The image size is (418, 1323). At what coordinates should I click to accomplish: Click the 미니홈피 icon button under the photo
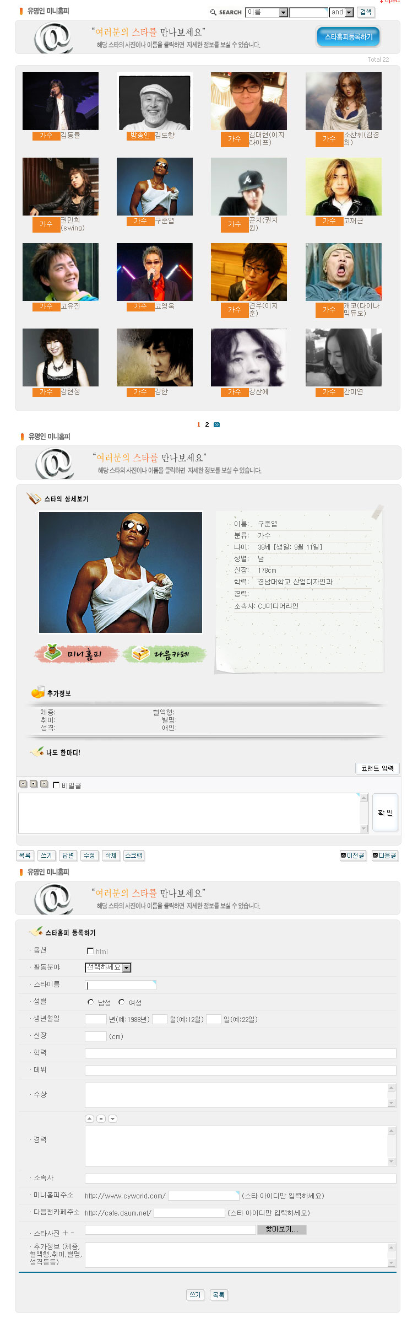[x=77, y=654]
